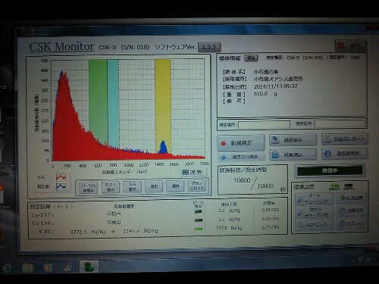
Task: Click the BG check magnifier button
Action: coord(315,224)
